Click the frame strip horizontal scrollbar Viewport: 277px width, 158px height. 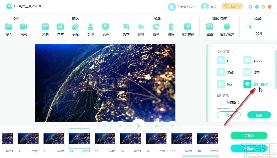[201, 156]
